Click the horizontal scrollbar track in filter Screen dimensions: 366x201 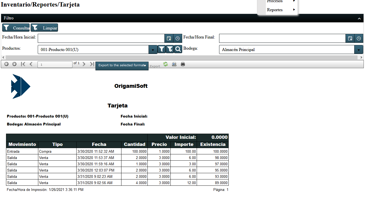pos(181,58)
